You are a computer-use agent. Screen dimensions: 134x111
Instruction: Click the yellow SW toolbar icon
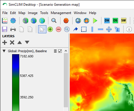124,21
